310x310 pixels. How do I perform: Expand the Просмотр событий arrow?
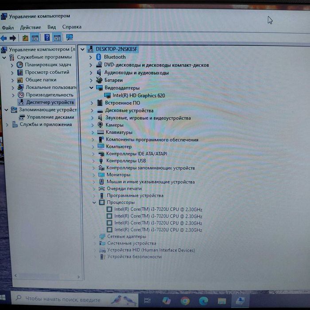point(12,73)
